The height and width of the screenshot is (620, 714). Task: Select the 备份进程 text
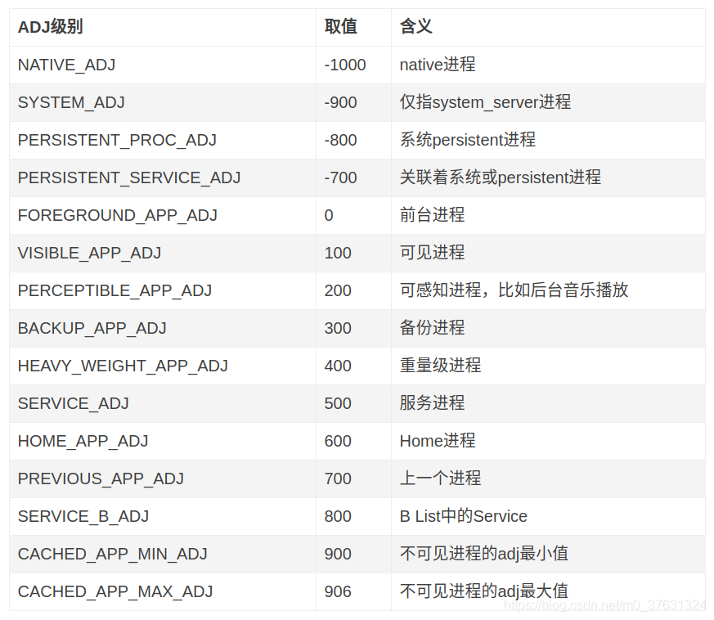pyautogui.click(x=432, y=328)
